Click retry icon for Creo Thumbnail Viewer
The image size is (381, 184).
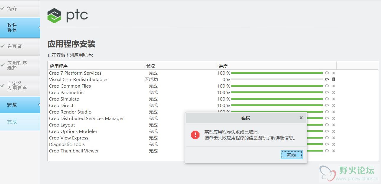tap(327, 151)
